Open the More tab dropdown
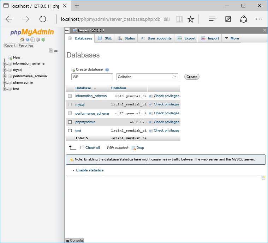Screen dimensions: 268x243 pyautogui.click(x=232, y=38)
